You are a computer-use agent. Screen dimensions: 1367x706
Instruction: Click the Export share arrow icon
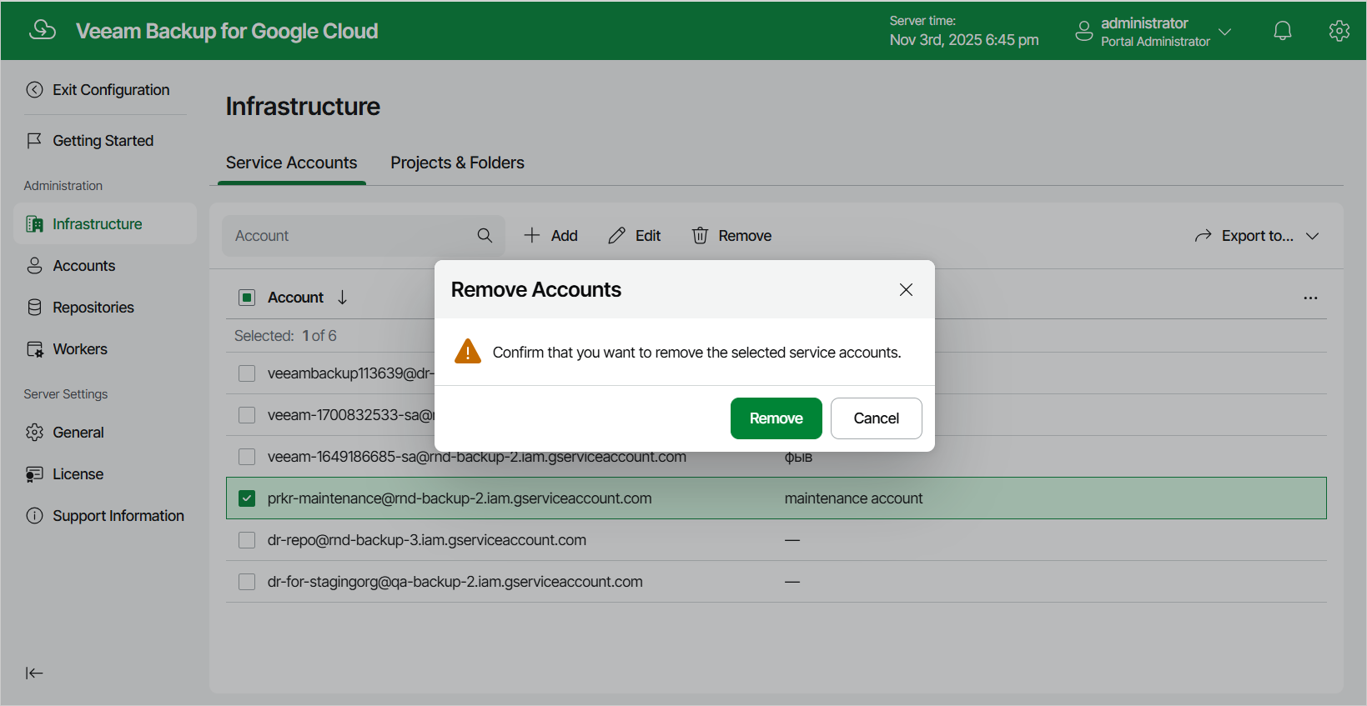click(x=1203, y=236)
